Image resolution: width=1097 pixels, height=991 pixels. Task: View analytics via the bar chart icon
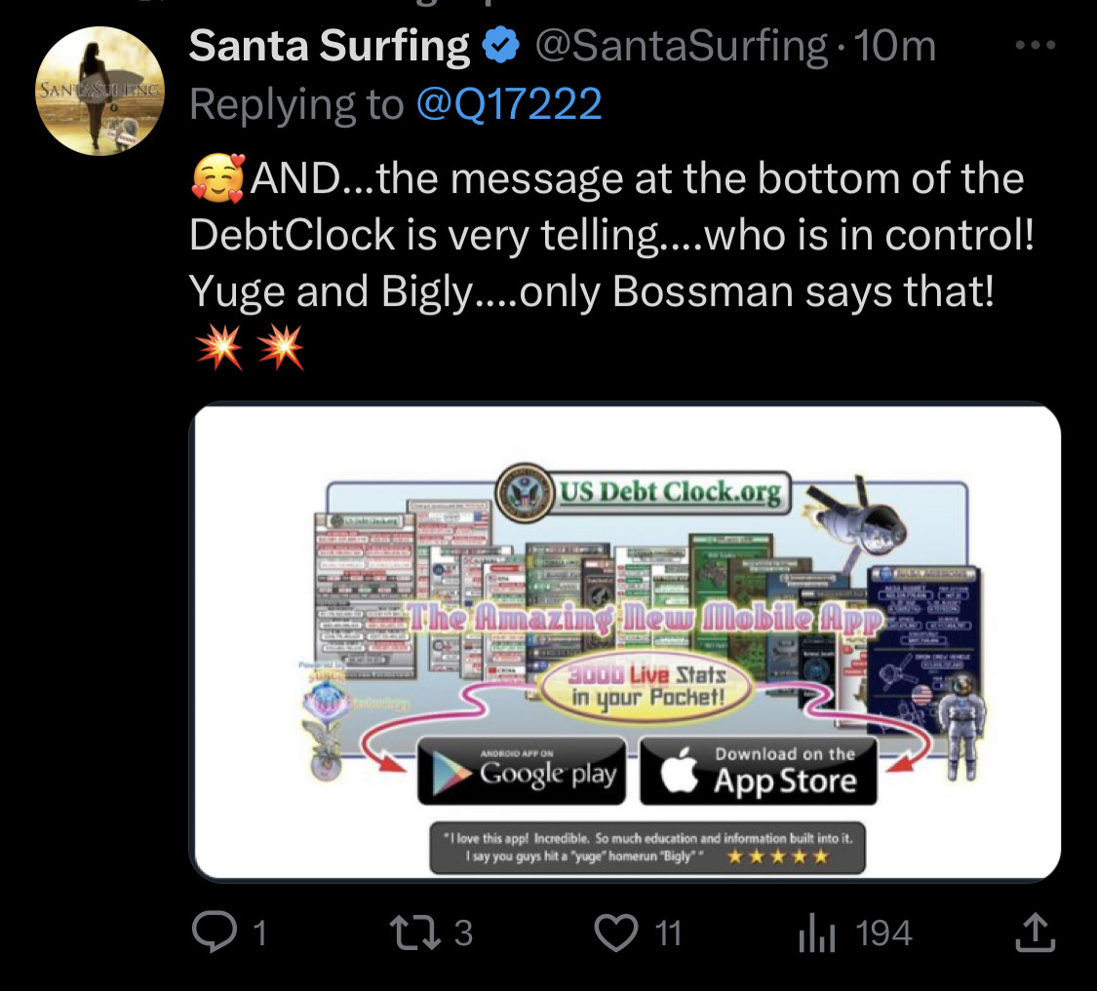pos(817,933)
